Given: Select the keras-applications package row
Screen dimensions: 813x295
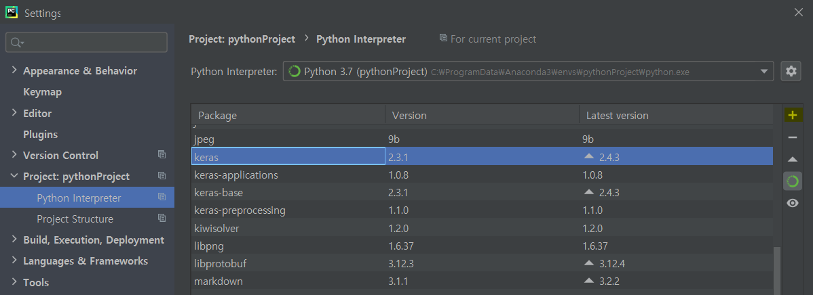Looking at the screenshot, I should coord(483,175).
